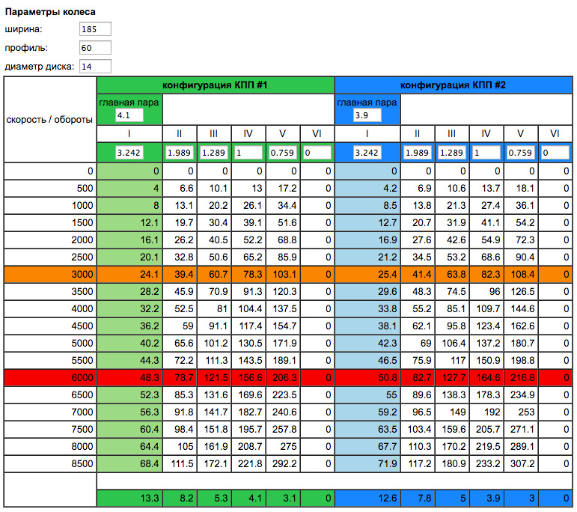Click value 171.9 in the 5000 row

pyautogui.click(x=284, y=343)
